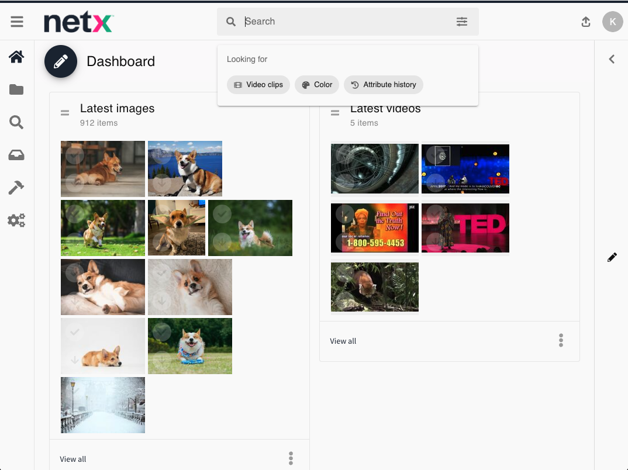Expand the right side panel chevron
The width and height of the screenshot is (628, 470).
pyautogui.click(x=612, y=59)
